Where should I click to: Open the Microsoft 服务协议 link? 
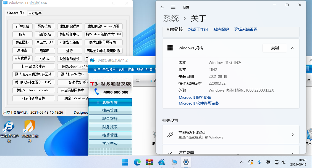tap(195, 97)
